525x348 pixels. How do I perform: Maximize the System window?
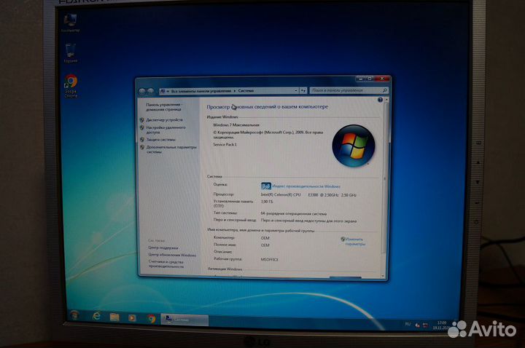pyautogui.click(x=370, y=79)
